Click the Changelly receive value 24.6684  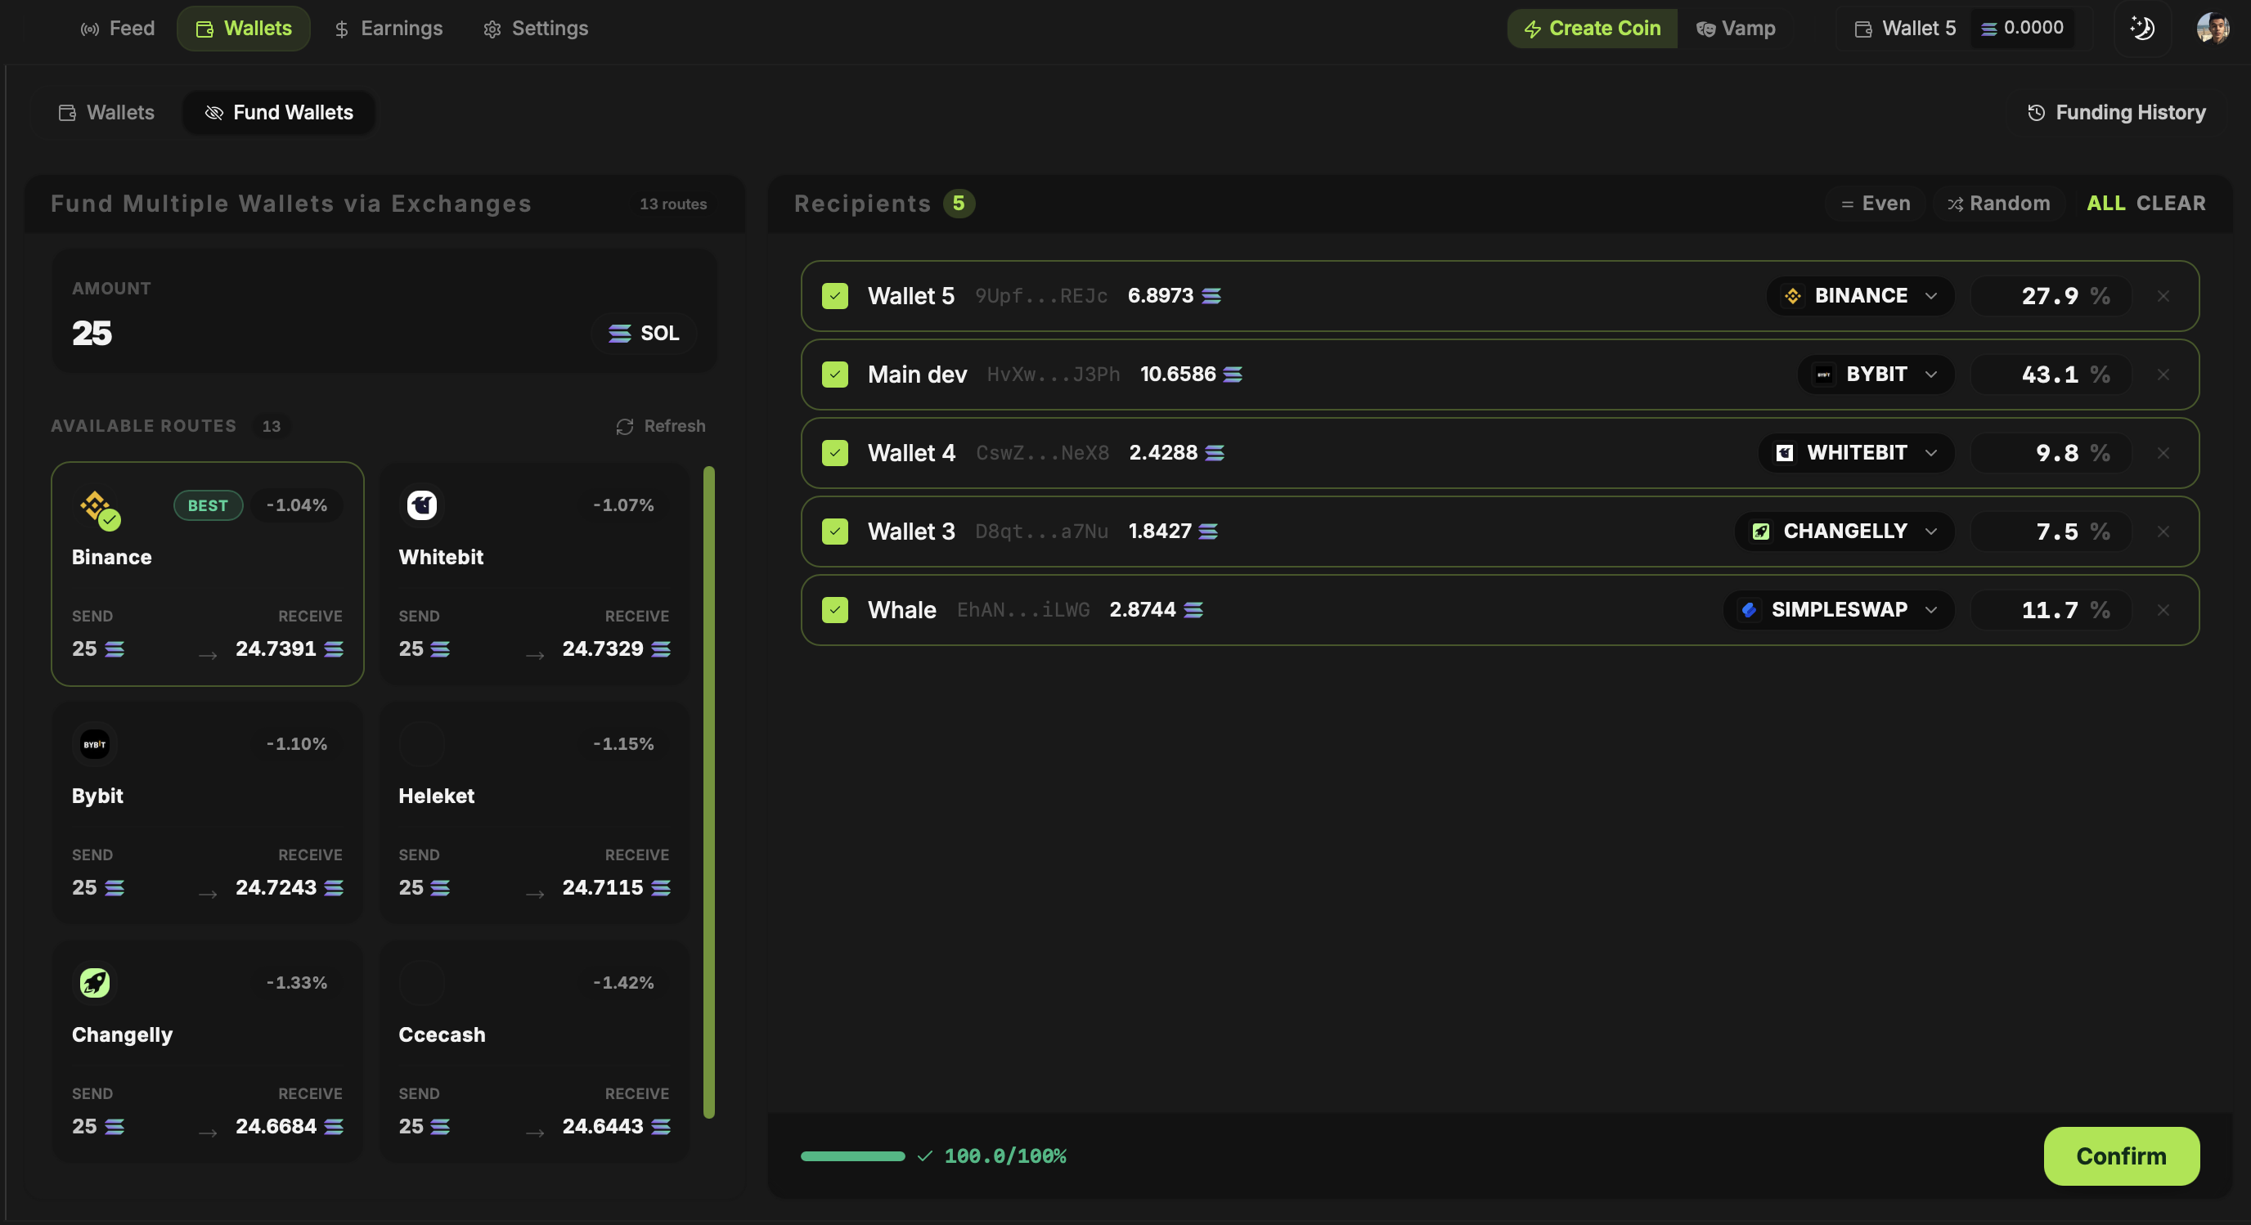coord(276,1125)
